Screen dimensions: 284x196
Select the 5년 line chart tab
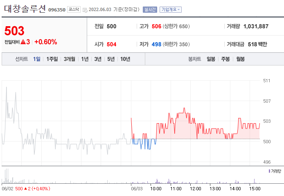point(111,59)
